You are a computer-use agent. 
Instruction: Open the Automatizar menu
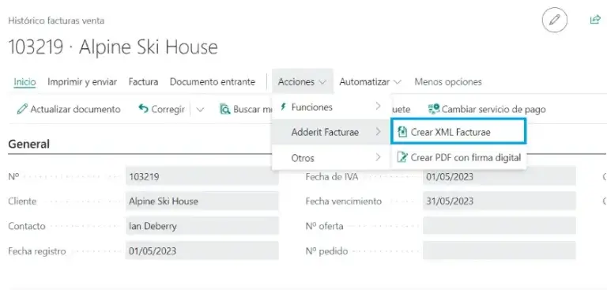coord(370,82)
